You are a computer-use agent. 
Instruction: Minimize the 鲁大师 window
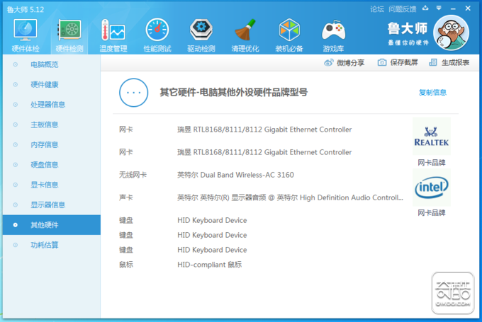[x=453, y=8]
